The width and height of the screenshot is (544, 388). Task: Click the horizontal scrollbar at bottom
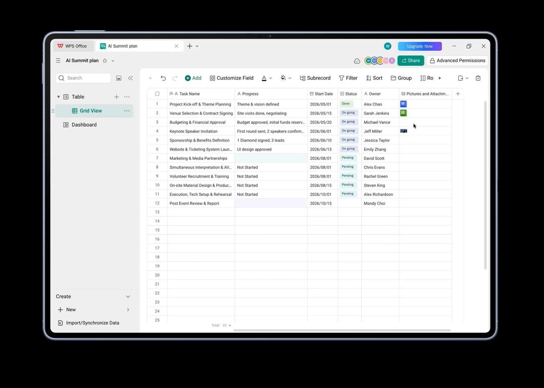[342, 330]
